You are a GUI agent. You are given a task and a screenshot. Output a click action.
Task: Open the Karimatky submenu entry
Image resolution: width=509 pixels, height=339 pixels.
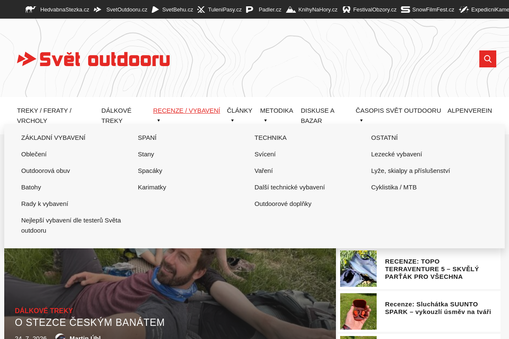coord(152,187)
